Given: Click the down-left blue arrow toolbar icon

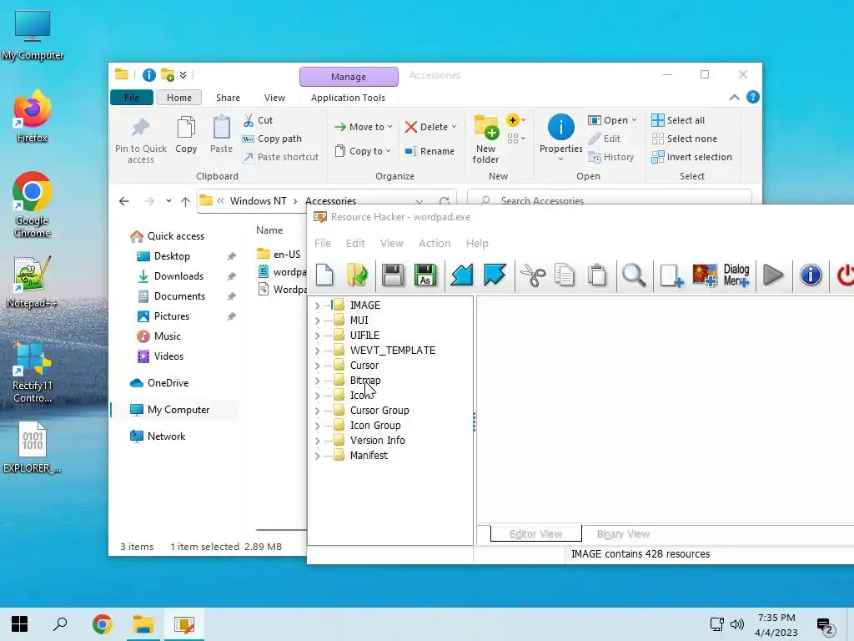Looking at the screenshot, I should tap(462, 275).
